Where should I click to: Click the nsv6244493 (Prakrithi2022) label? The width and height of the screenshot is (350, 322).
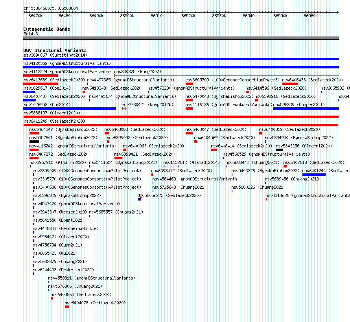point(63,270)
